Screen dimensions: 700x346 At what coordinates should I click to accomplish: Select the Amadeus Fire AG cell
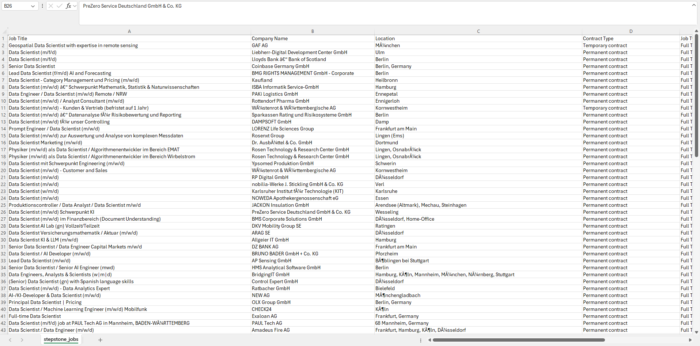[x=313, y=330]
